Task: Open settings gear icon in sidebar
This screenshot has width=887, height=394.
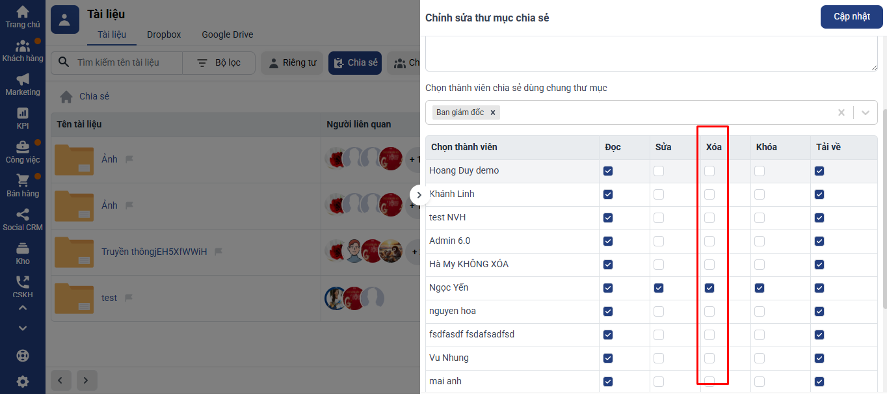Action: (22, 382)
